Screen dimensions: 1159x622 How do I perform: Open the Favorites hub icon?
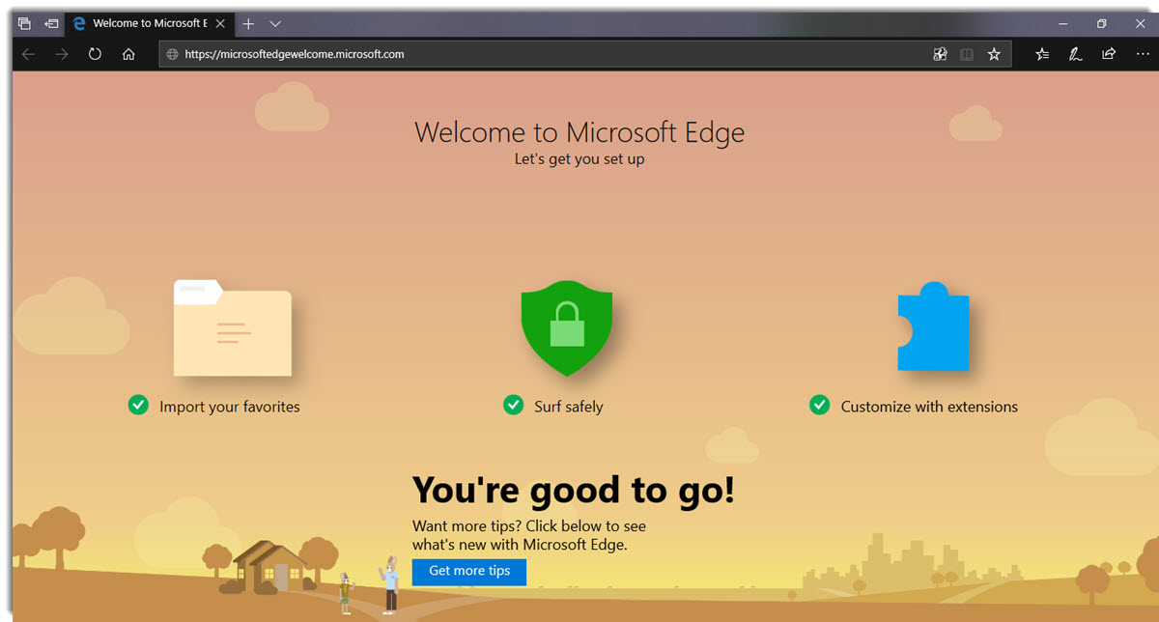click(x=1042, y=54)
